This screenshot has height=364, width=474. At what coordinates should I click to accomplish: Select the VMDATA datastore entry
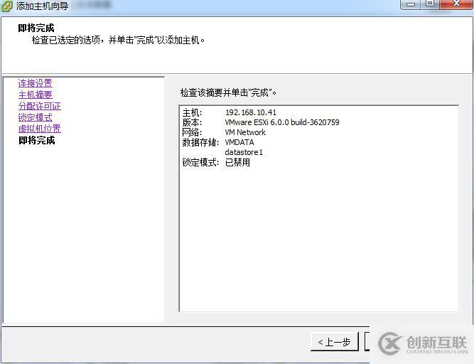pyautogui.click(x=239, y=142)
